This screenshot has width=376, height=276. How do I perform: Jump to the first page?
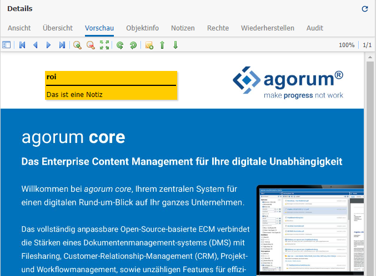pos(22,45)
